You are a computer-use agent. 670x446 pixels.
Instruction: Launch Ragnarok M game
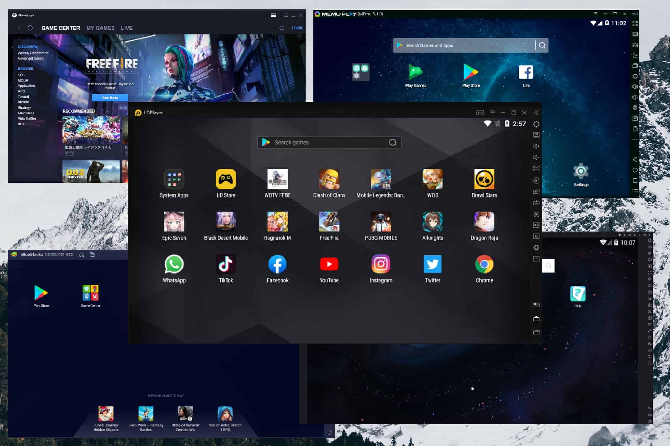(x=277, y=222)
